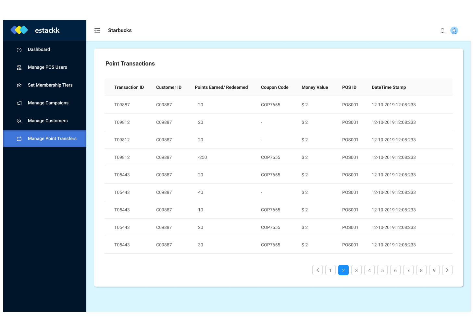Click the Manage POS Users icon
Image resolution: width=474 pixels, height=332 pixels.
(x=19, y=67)
